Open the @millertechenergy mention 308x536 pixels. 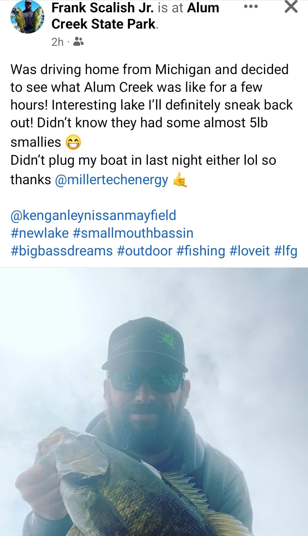[x=111, y=180]
